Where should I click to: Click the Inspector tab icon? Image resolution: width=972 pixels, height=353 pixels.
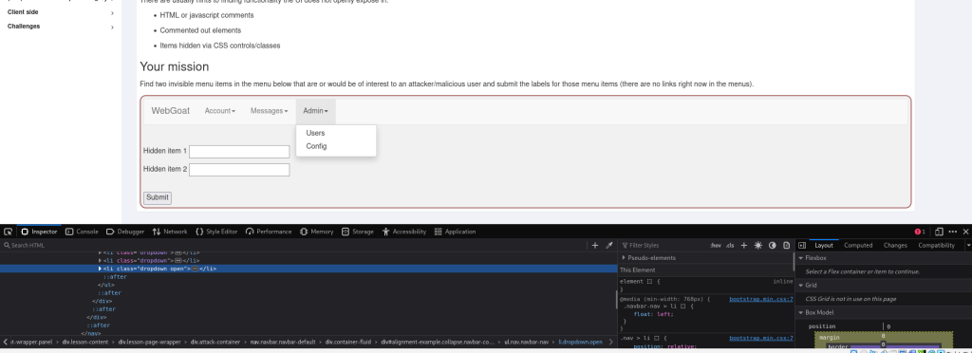(x=25, y=232)
